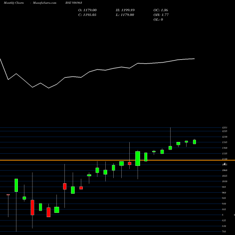The height and width of the screenshot is (235, 235).
Task: Click the 'Monthly Charts' title text
Action: (x=14, y=3)
